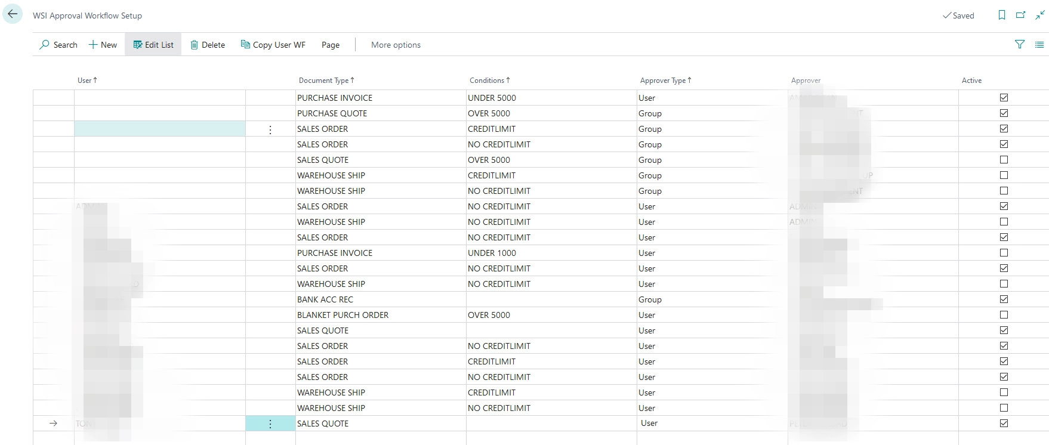This screenshot has width=1049, height=445.
Task: Create a new workflow entry with New
Action: click(x=103, y=45)
